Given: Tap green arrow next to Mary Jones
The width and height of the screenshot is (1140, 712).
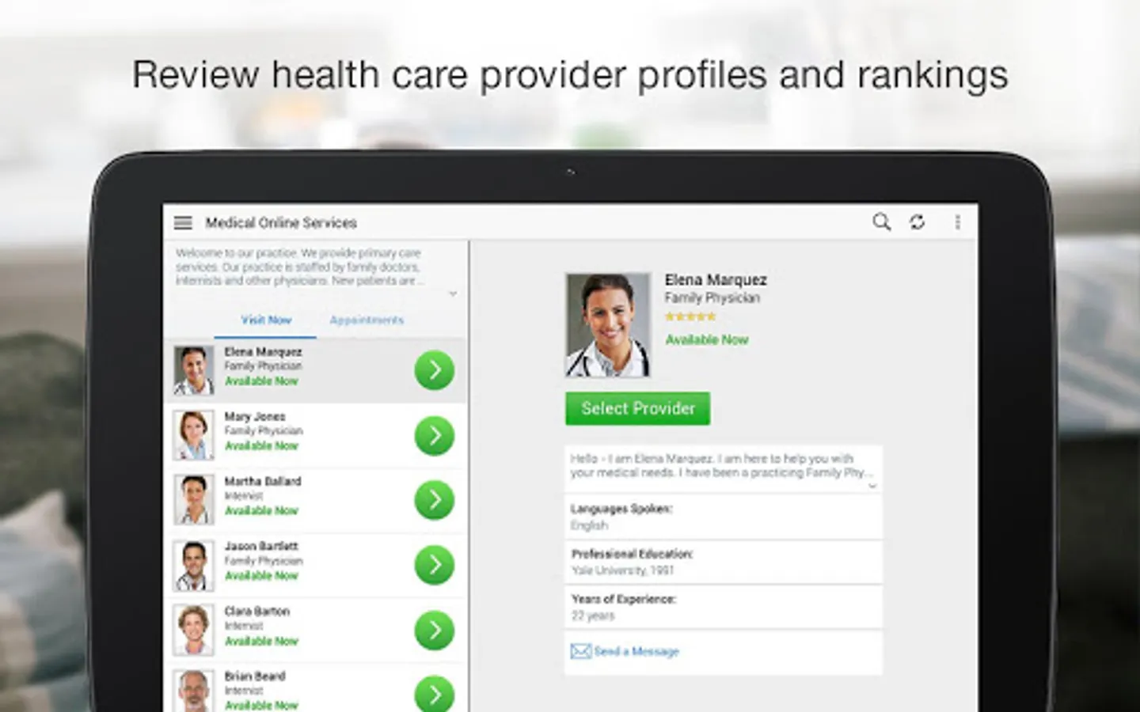Looking at the screenshot, I should click(434, 435).
